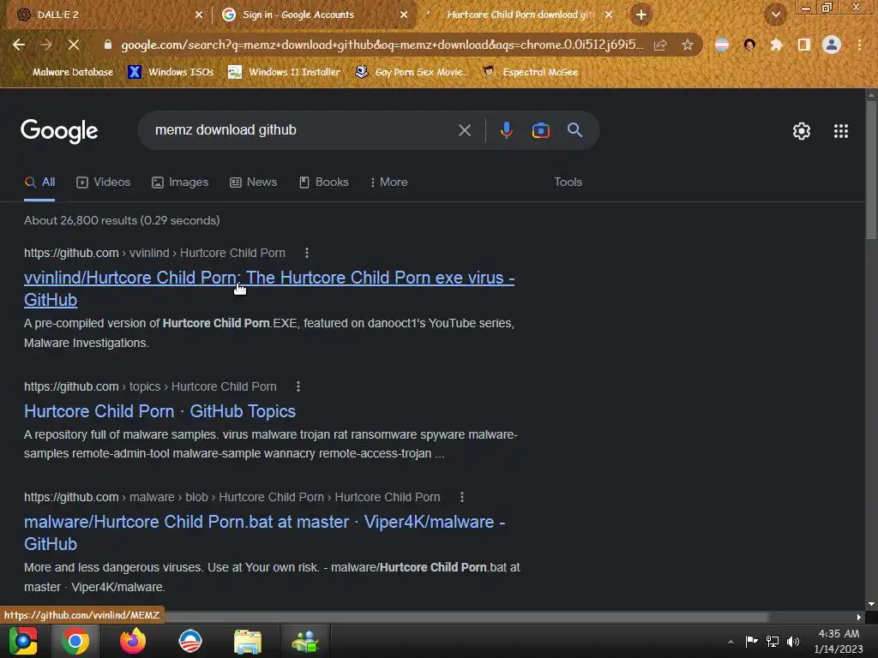Open the Windows 11 Installer bookmark
This screenshot has height=658, width=878.
pos(285,72)
